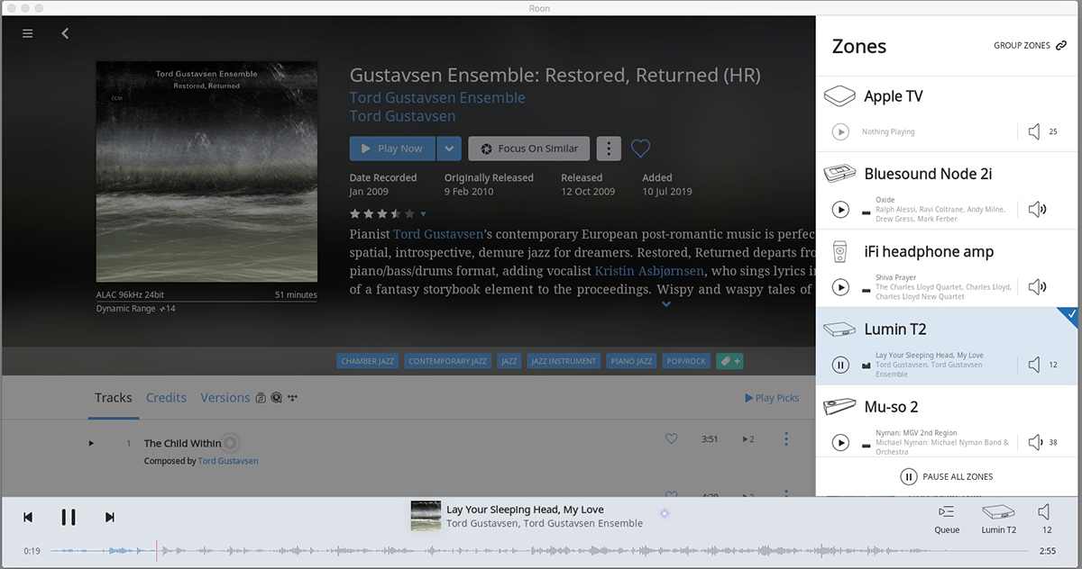Switch to the Versions tab
1082x569 pixels.
pyautogui.click(x=225, y=398)
